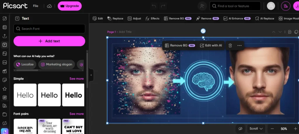Click the redo arrow
This screenshot has height=134, width=299.
163,6
